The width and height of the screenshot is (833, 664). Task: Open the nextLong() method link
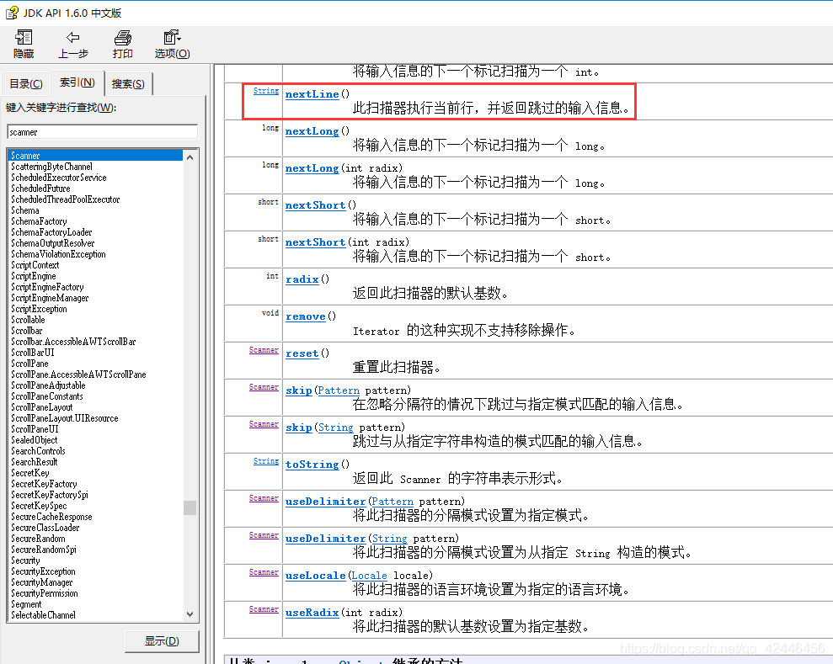click(312, 131)
